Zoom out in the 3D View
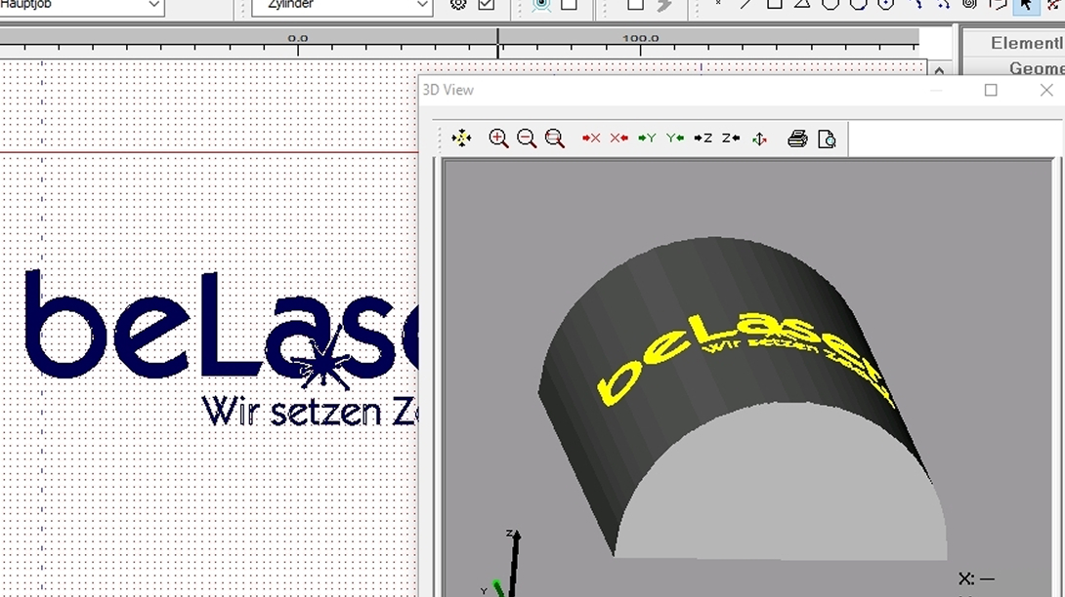Viewport: 1065px width, 597px height. point(527,139)
